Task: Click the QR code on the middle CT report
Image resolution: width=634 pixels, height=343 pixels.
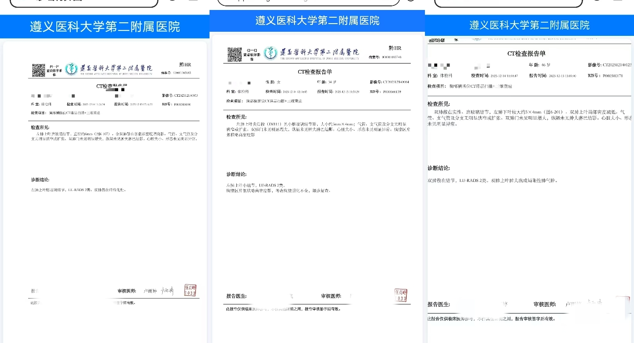Action: tap(235, 54)
